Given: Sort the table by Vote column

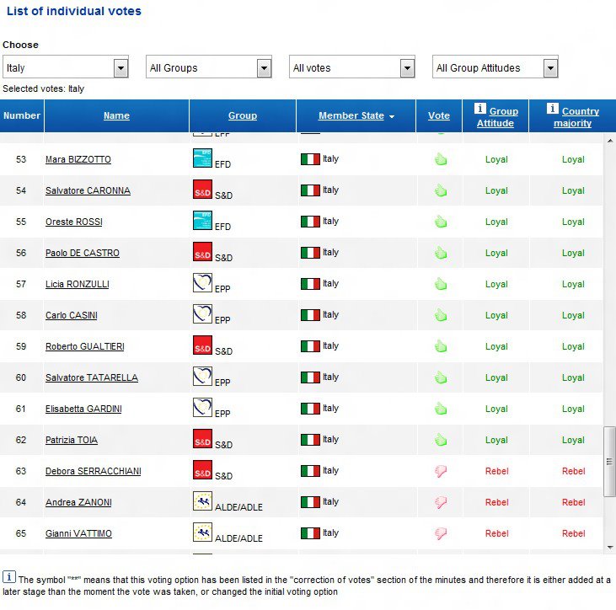Looking at the screenshot, I should click(x=438, y=115).
